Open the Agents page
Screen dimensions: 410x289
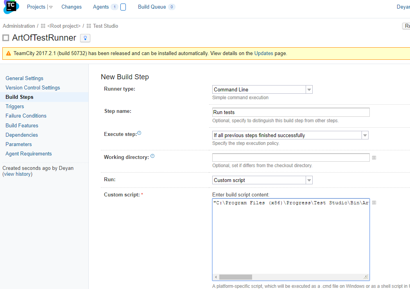click(101, 7)
